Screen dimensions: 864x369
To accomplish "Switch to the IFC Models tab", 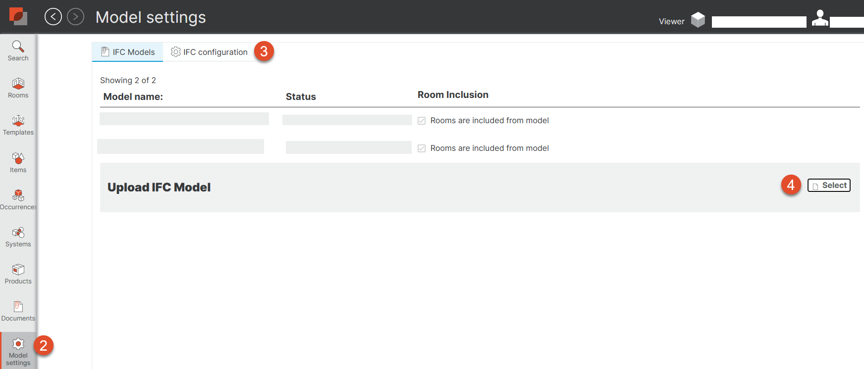I will tap(128, 52).
